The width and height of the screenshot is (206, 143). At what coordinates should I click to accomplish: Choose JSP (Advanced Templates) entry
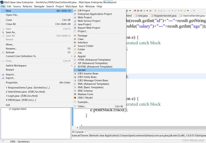tap(92, 63)
